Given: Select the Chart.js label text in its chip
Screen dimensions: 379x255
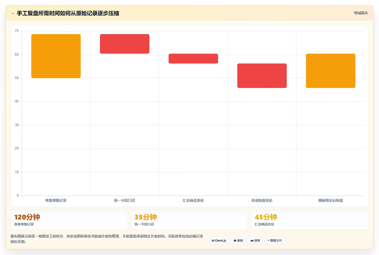Looking at the screenshot, I should coord(220,241).
